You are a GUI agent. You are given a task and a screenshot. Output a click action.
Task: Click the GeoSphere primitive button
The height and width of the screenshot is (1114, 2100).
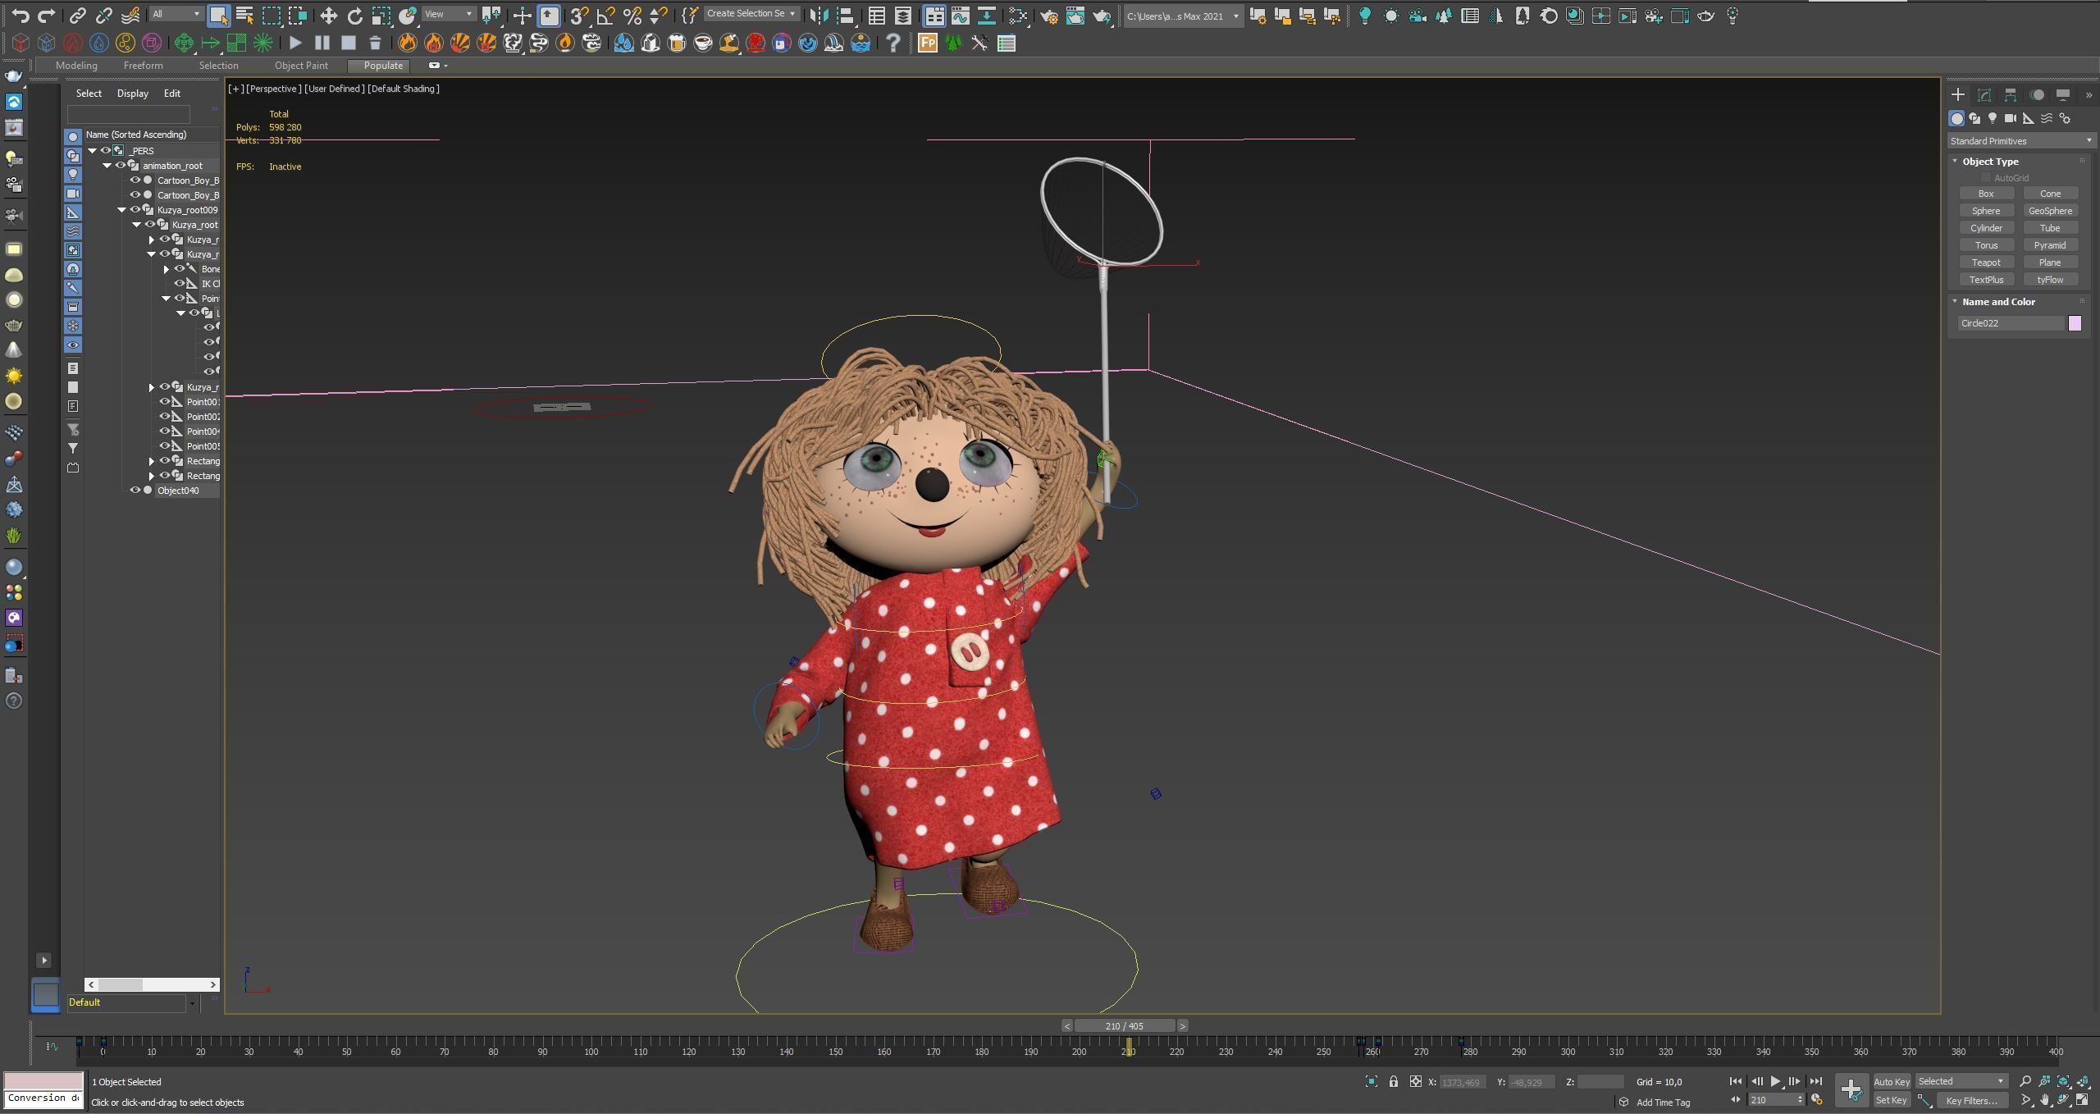click(x=2050, y=211)
